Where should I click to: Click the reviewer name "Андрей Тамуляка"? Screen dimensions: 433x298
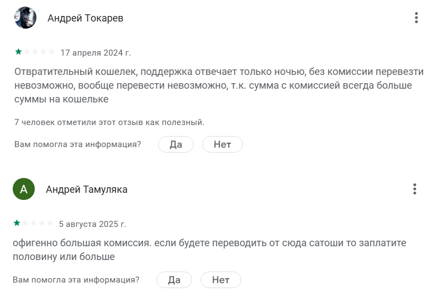tap(87, 189)
